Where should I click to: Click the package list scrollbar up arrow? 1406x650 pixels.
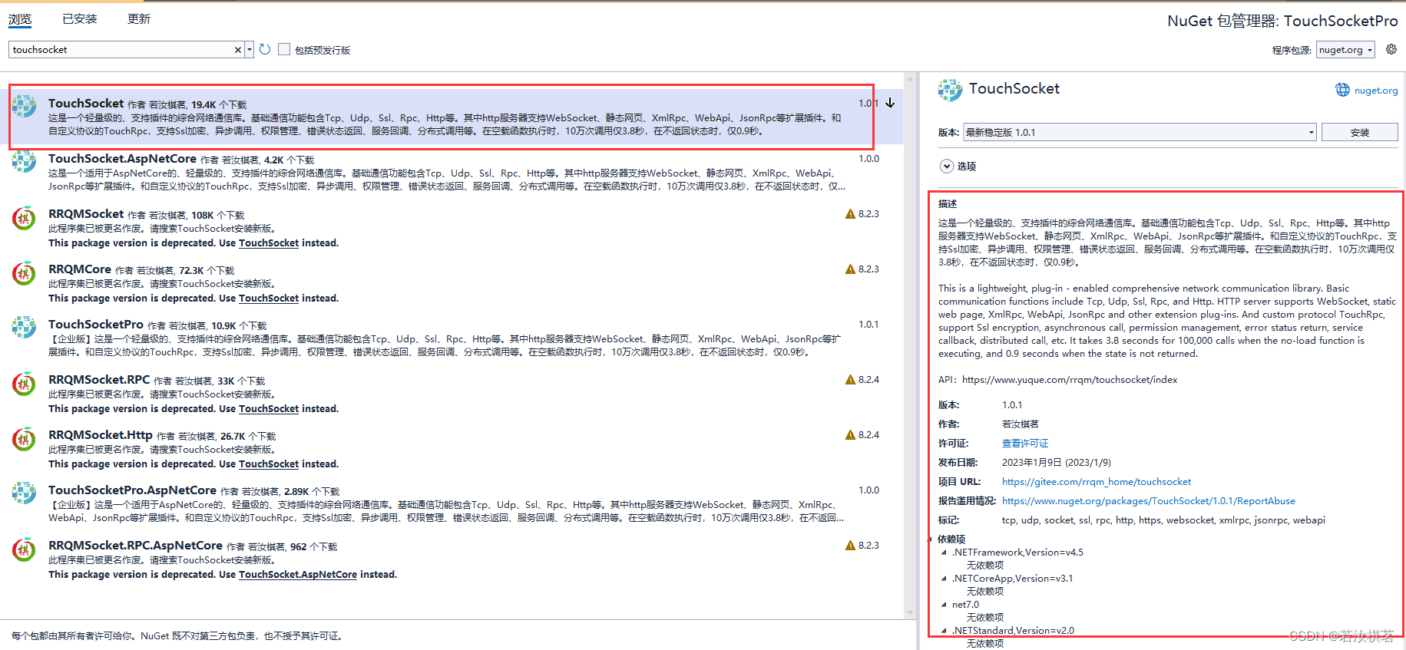click(910, 78)
